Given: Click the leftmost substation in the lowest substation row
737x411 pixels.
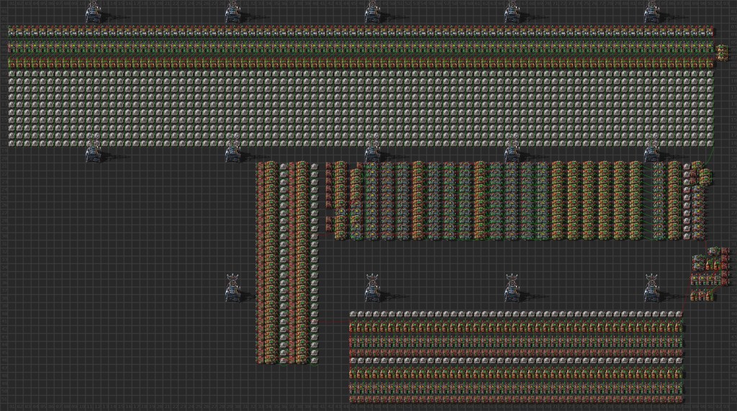Looking at the screenshot, I should tap(232, 288).
